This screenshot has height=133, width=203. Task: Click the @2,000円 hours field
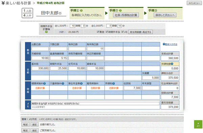[x=109, y=26]
